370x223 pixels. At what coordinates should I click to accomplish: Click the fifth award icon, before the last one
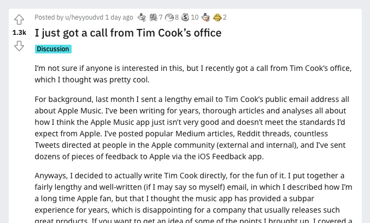pos(205,17)
